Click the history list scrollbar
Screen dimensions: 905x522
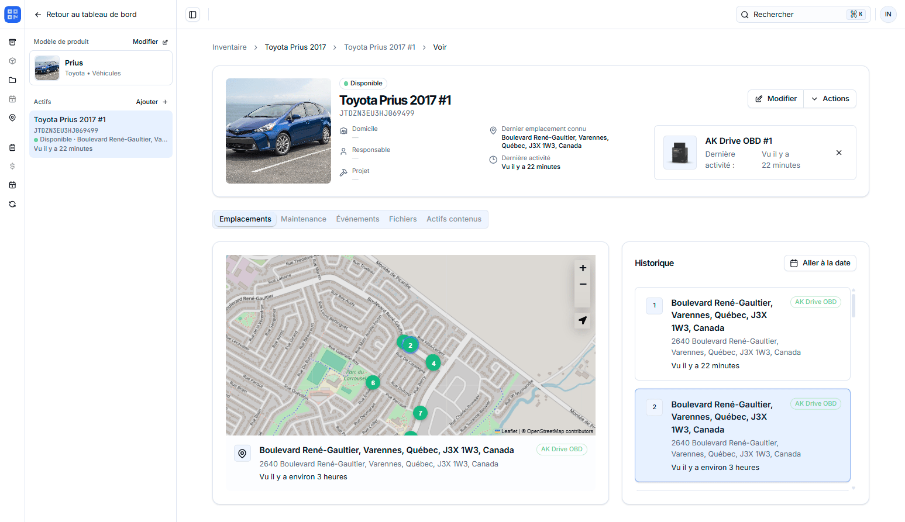(854, 305)
